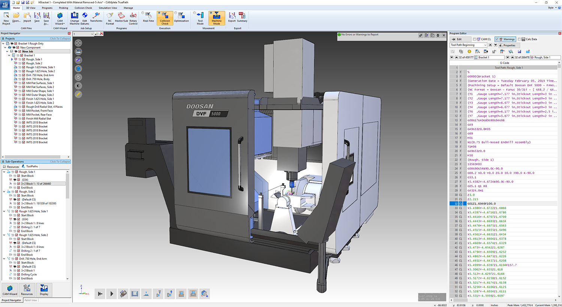This screenshot has height=307, width=562.
Task: Click the Export icon in ribbon
Action: [x=232, y=17]
